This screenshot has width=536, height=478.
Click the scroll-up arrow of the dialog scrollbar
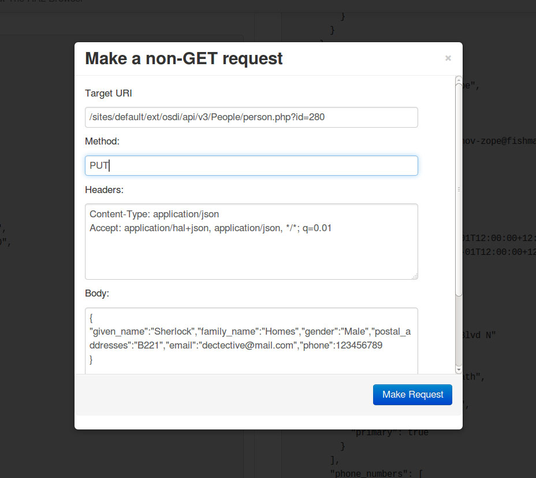pos(459,80)
